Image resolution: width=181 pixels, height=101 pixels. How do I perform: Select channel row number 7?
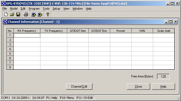coord(10,63)
